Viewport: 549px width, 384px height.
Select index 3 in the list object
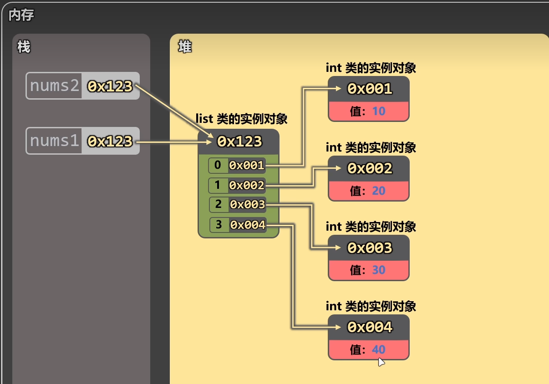(x=219, y=225)
